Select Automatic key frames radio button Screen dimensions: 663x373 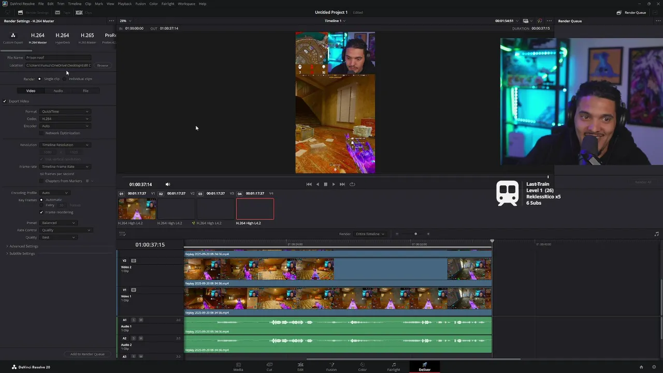click(x=41, y=200)
